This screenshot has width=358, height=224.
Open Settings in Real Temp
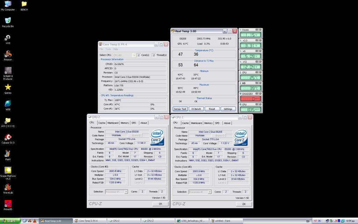(x=228, y=109)
